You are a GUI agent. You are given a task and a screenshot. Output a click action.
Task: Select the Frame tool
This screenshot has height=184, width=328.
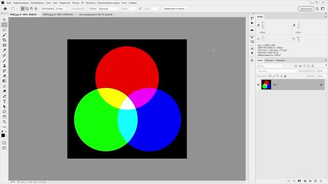click(x=4, y=45)
